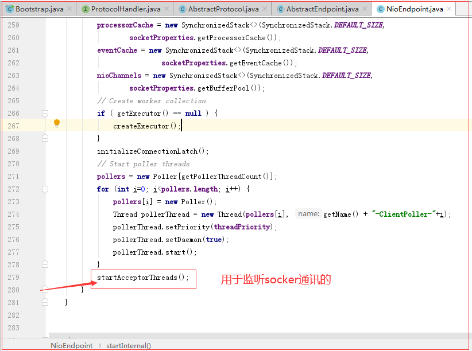
Task: Select the NioEndpoint breadcrumb
Action: [x=71, y=346]
